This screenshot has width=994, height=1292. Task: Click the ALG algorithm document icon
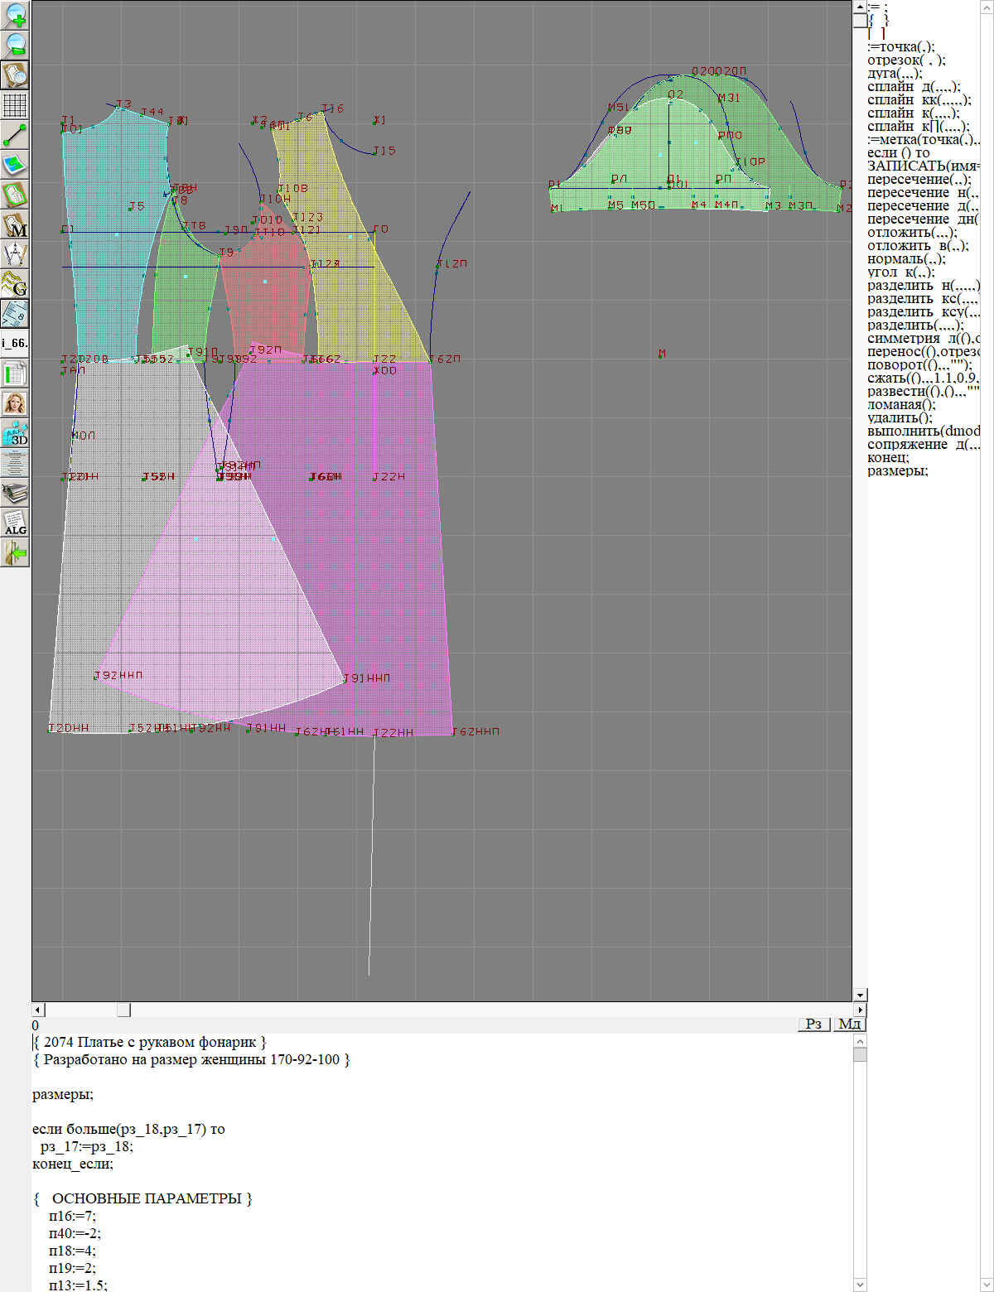(x=15, y=523)
